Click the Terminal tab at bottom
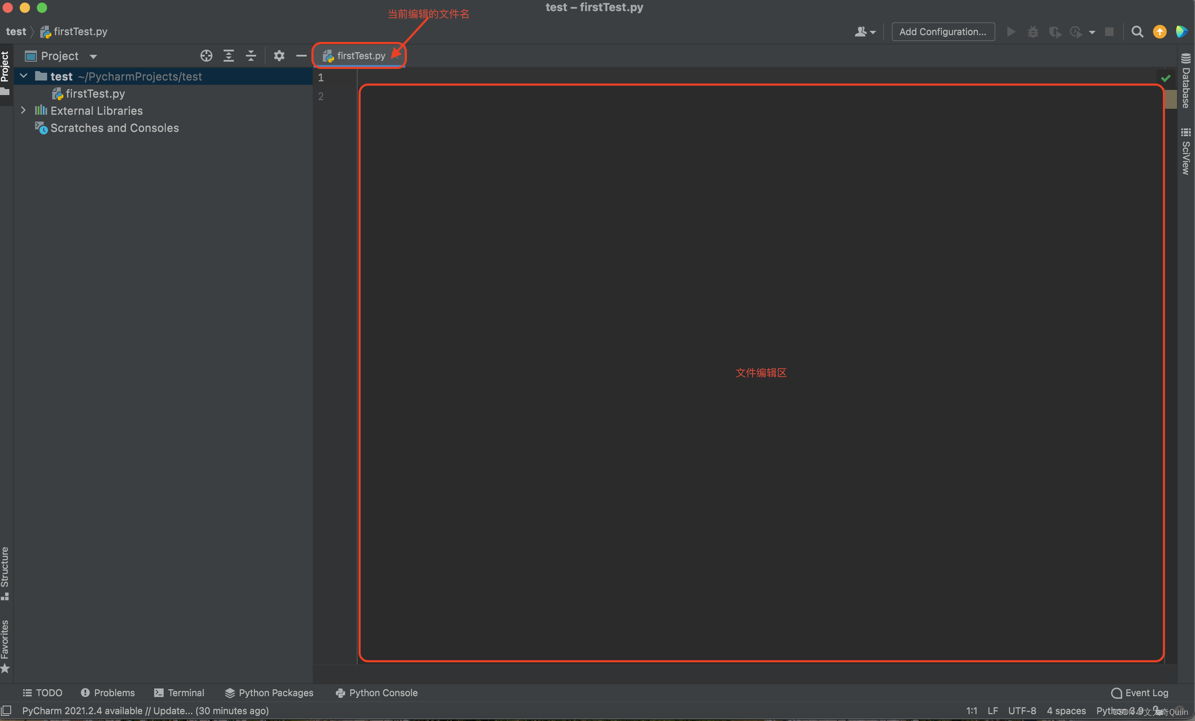This screenshot has width=1195, height=721. pyautogui.click(x=179, y=692)
